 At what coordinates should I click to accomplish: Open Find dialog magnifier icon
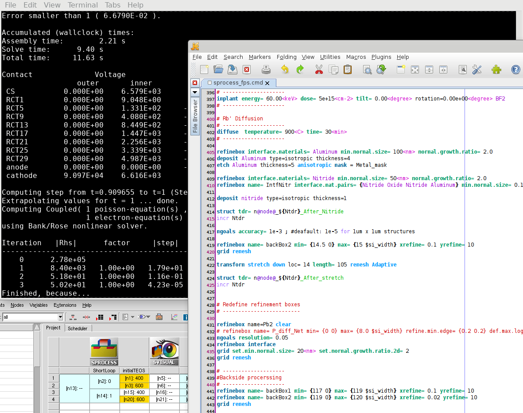(x=367, y=69)
